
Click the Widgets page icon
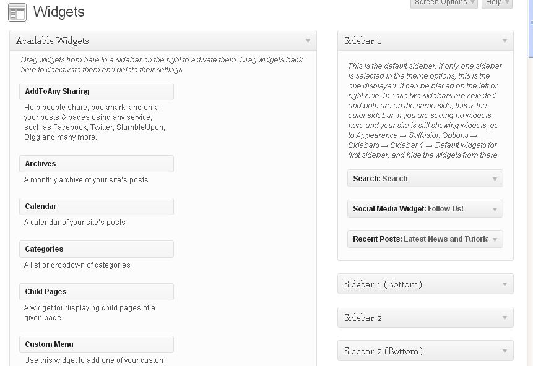[x=17, y=12]
